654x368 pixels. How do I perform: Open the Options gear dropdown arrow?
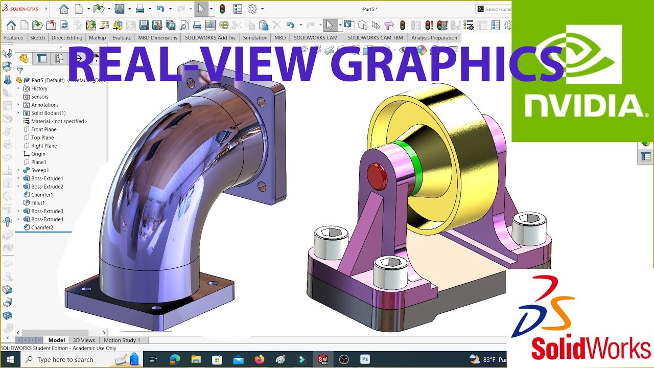(x=262, y=9)
